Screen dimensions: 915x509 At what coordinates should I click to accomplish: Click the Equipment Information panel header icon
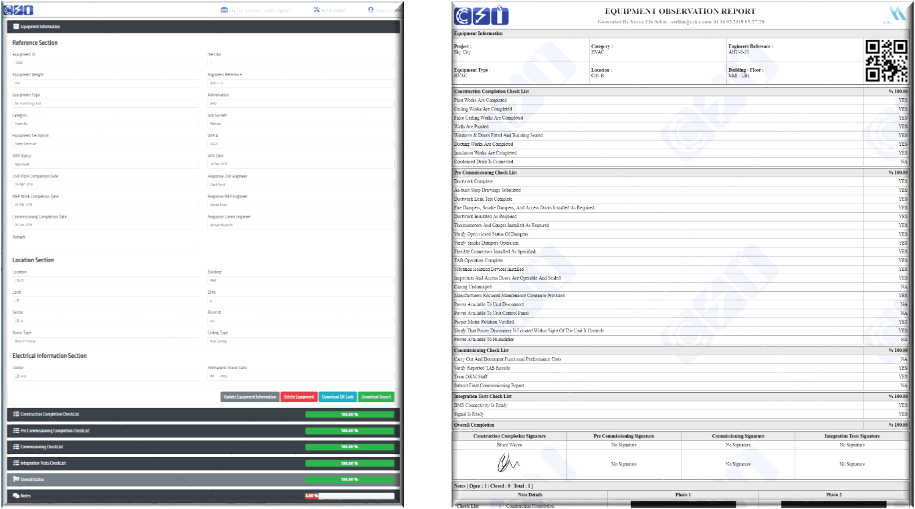pos(16,27)
